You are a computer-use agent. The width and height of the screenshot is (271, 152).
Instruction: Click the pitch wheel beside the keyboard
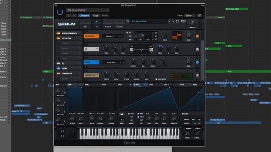coord(69,133)
